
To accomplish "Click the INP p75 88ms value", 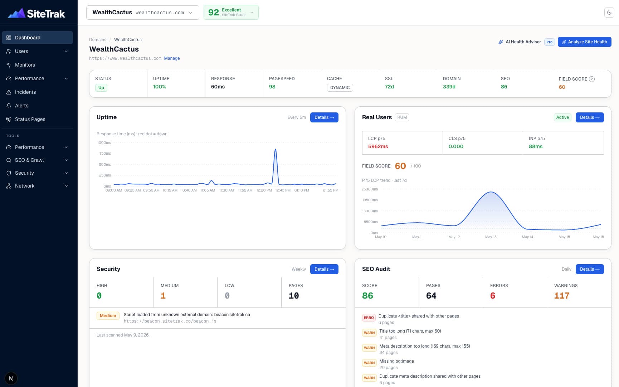I will [536, 146].
